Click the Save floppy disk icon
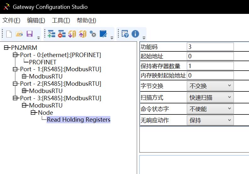The width and height of the screenshot is (249, 174). 30,34
